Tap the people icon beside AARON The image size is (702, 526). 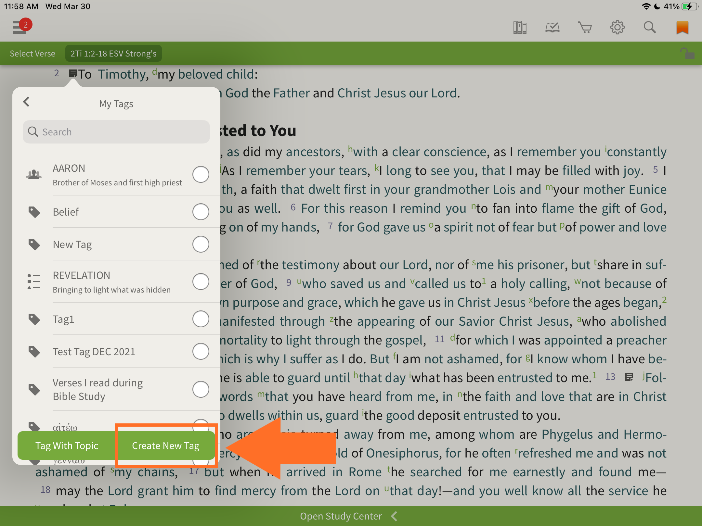pyautogui.click(x=34, y=175)
